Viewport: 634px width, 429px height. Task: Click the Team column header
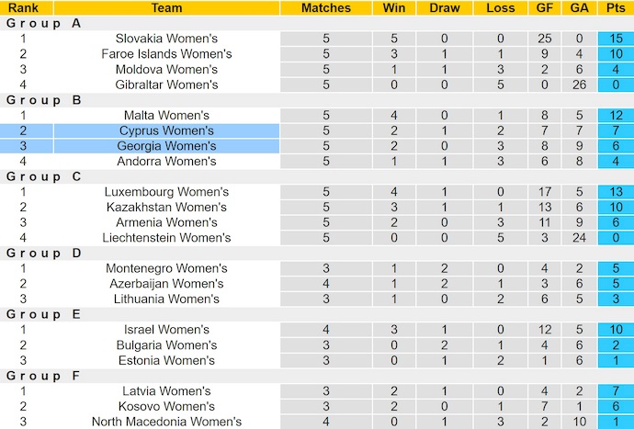166,7
